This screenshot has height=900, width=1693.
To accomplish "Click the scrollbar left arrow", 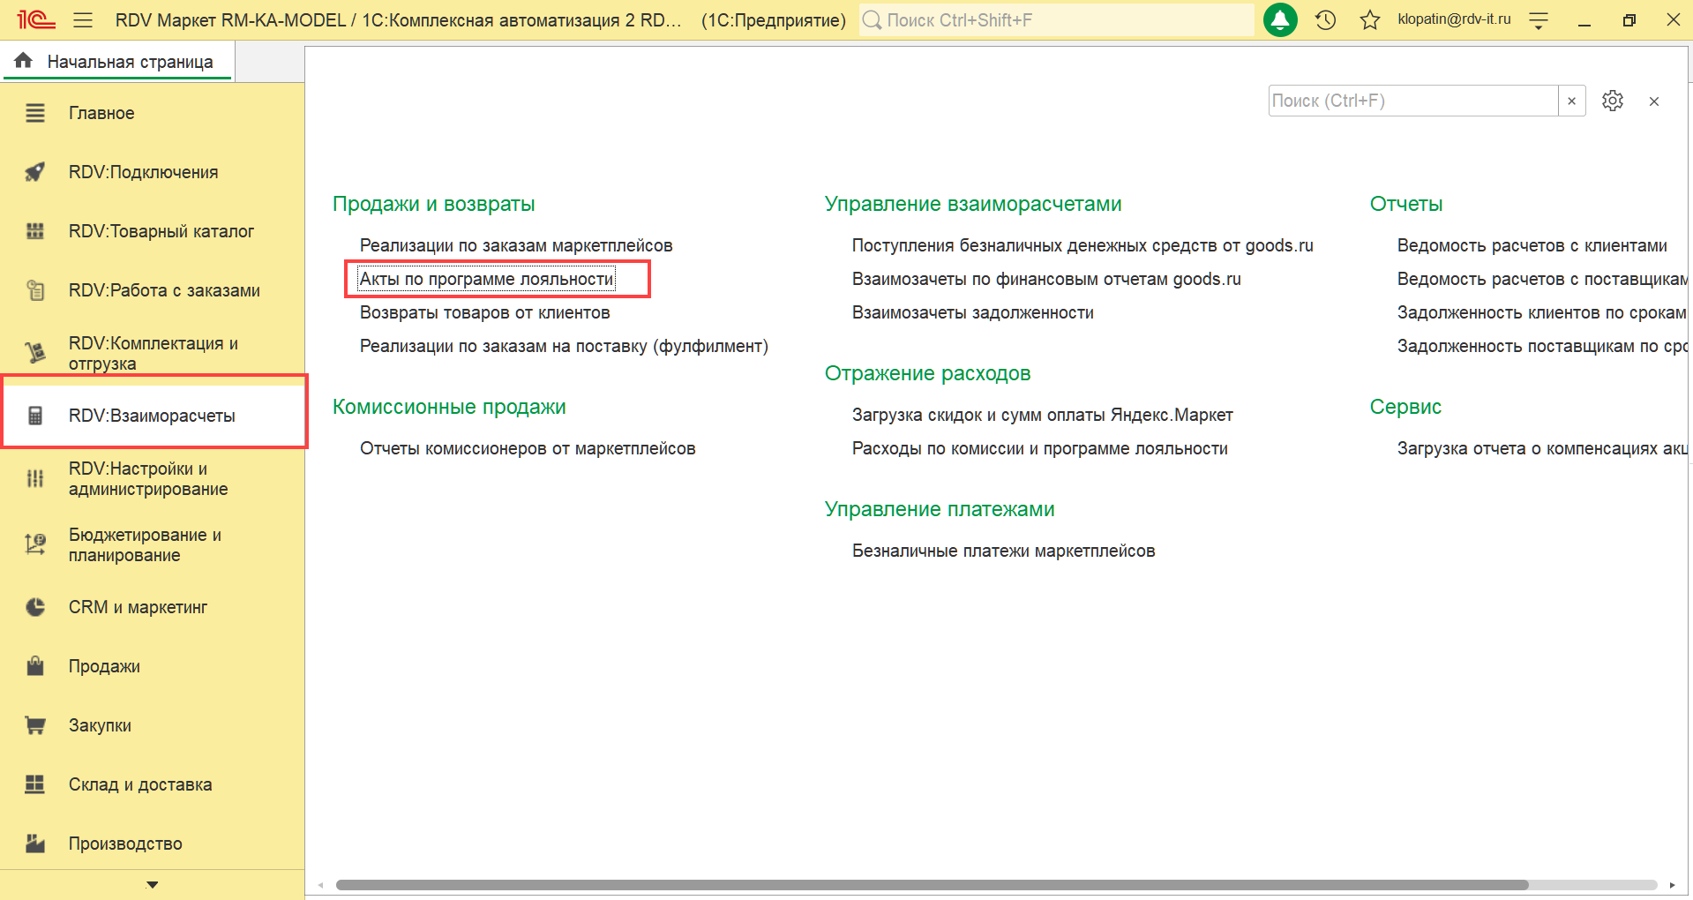I will [321, 885].
